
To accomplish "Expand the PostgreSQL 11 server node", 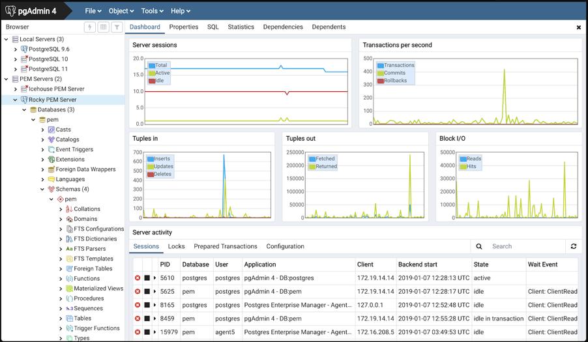I will pyautogui.click(x=16, y=69).
